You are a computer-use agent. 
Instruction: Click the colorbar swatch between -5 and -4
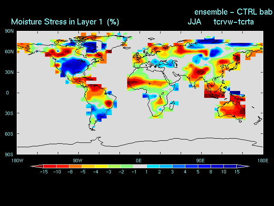(89, 166)
